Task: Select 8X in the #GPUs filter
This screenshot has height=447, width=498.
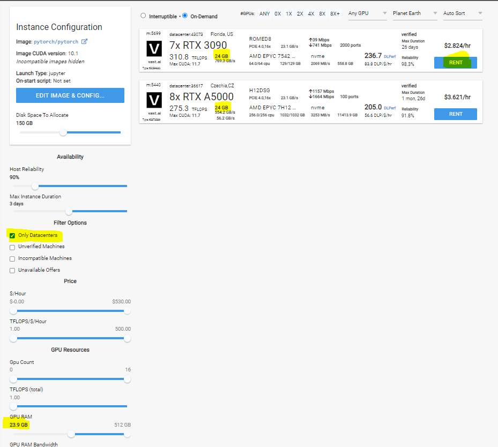Action: click(322, 13)
